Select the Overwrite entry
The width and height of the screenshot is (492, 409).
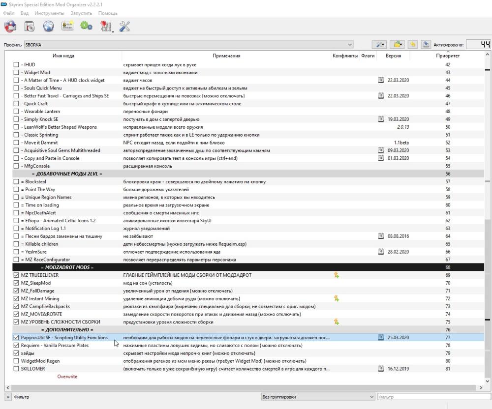point(67,377)
